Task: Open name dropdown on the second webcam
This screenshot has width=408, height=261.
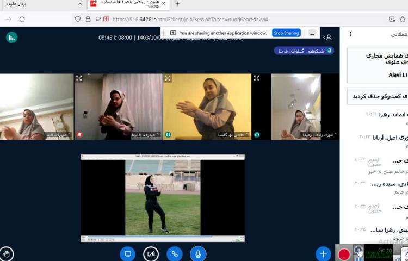Action: tap(145, 135)
